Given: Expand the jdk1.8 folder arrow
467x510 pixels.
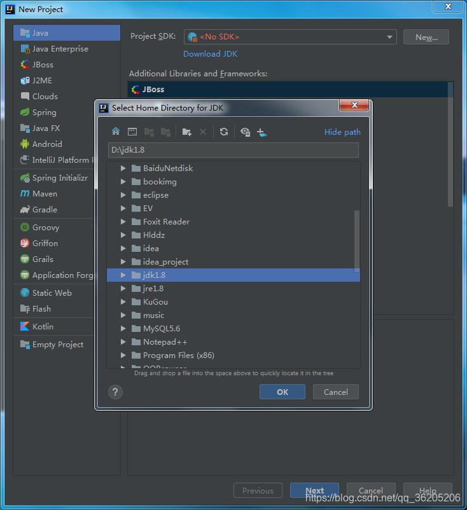Looking at the screenshot, I should [123, 275].
